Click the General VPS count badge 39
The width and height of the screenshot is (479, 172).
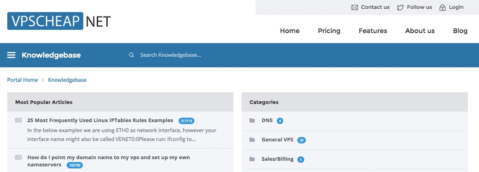click(301, 140)
